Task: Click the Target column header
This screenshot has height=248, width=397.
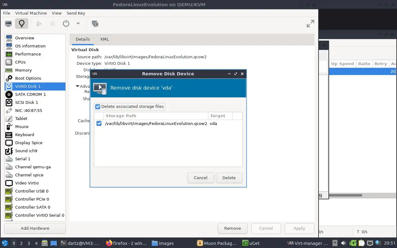Action: tap(220, 116)
